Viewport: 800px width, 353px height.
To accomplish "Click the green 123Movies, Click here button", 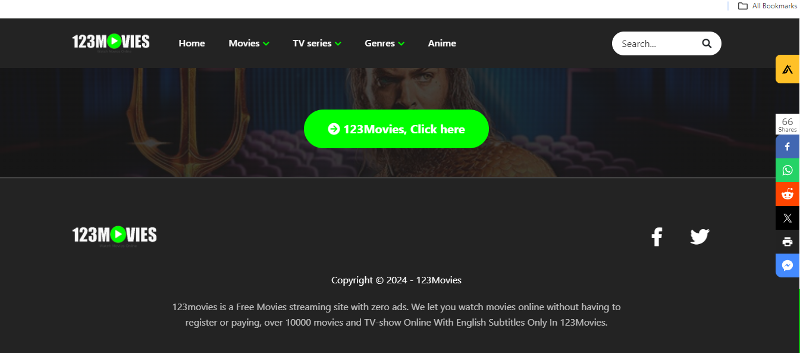I will tap(396, 129).
